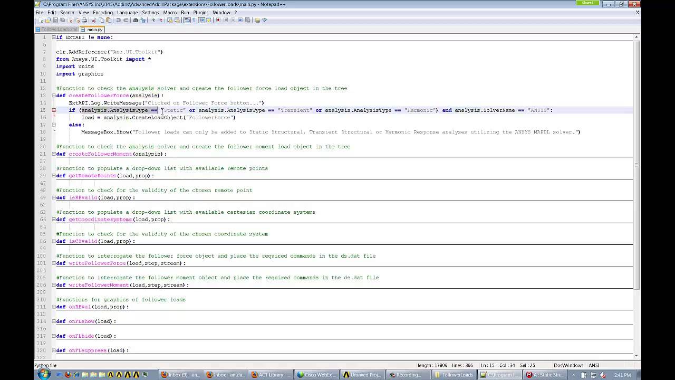The width and height of the screenshot is (675, 380).
Task: Switch to Cisco WebEx taskbar button
Action: click(317, 375)
